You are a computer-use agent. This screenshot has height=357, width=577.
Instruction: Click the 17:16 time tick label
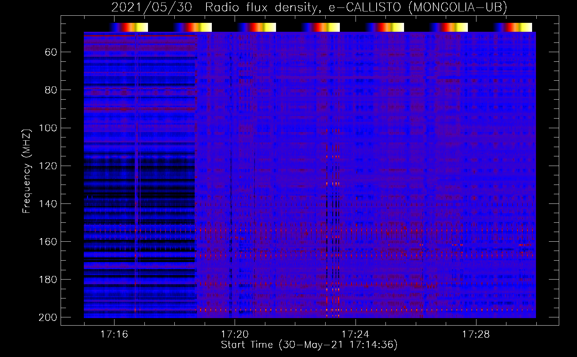[114, 335]
